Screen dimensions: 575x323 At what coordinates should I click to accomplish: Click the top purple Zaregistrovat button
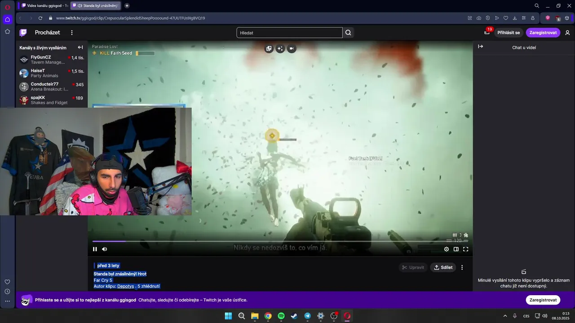pos(543,33)
